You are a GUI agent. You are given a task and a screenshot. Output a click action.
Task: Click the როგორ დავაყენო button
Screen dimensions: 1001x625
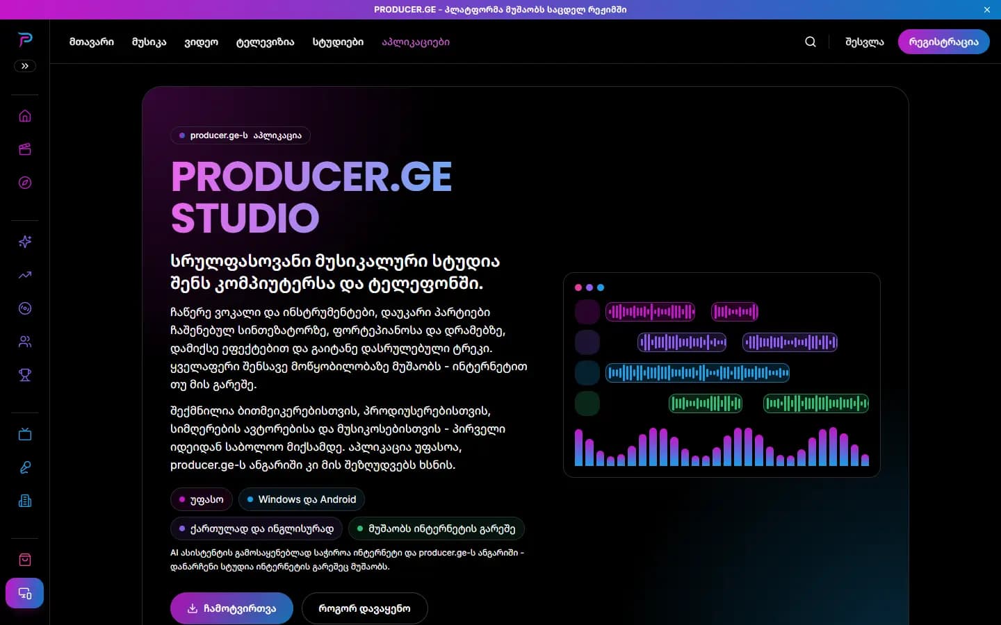pos(364,608)
